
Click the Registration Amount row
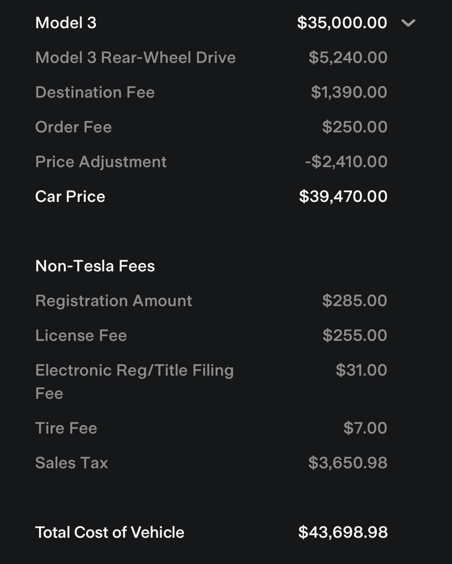(113, 301)
